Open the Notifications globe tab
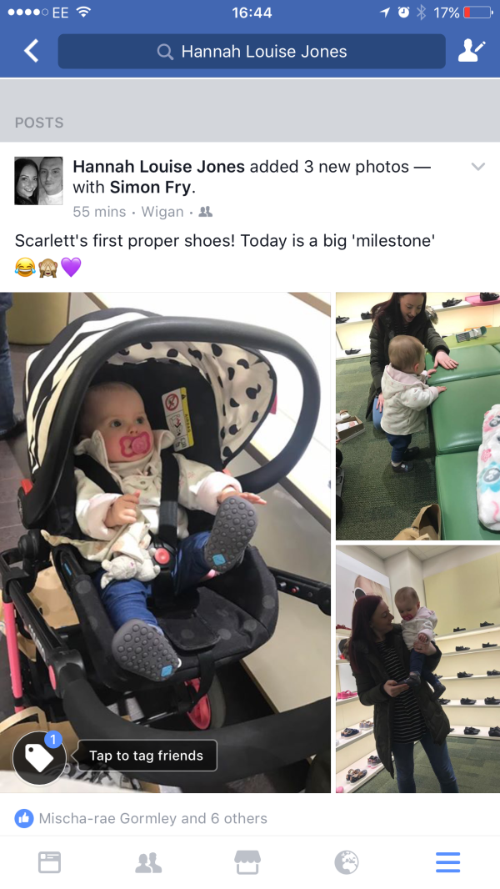 pos(347,862)
